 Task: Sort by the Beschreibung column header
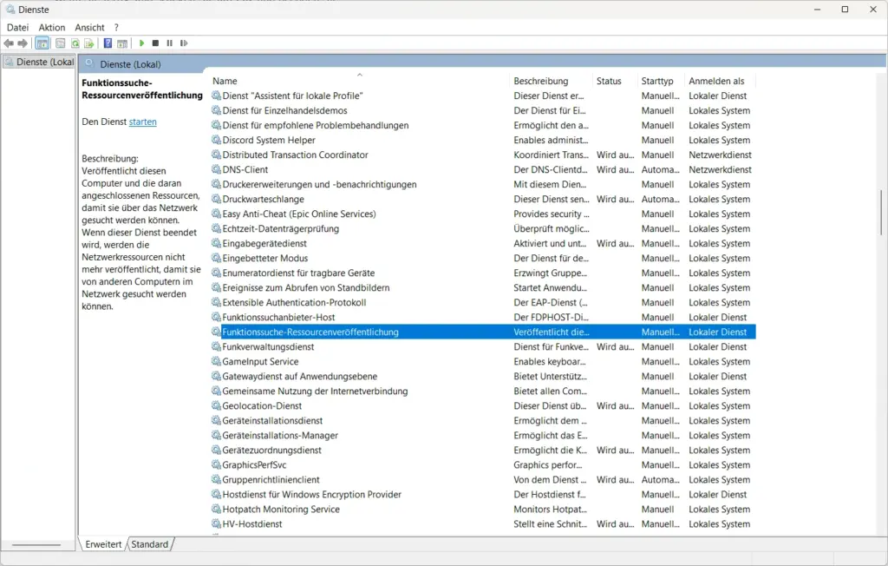tap(551, 81)
